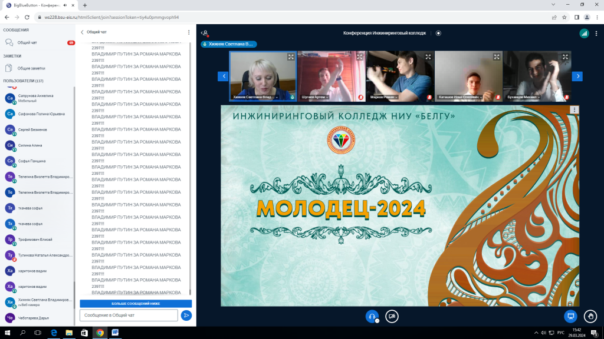Share this page icon in address bar
This screenshot has width=604, height=339.
pyautogui.click(x=554, y=17)
